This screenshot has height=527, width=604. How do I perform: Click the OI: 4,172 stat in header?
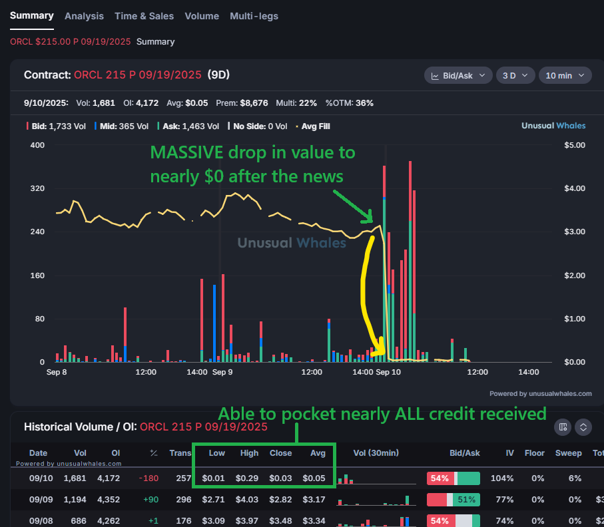coord(141,102)
